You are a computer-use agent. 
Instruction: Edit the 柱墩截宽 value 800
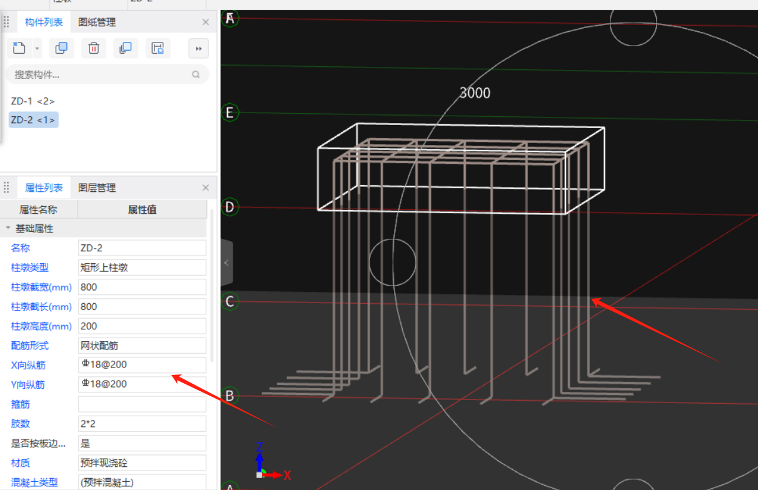point(142,287)
